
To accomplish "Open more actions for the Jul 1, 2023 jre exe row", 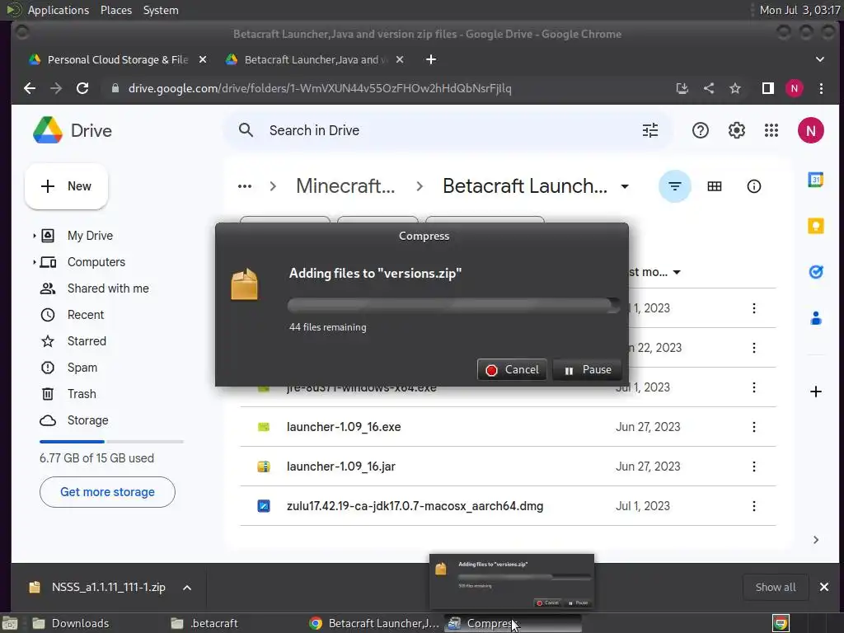I will click(x=753, y=387).
